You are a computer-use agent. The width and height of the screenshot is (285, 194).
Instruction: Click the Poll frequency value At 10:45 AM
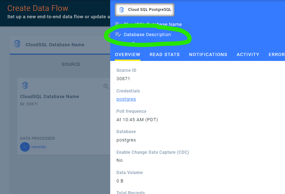[137, 120]
